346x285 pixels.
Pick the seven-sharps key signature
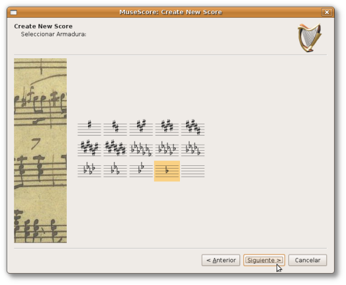[115, 149]
